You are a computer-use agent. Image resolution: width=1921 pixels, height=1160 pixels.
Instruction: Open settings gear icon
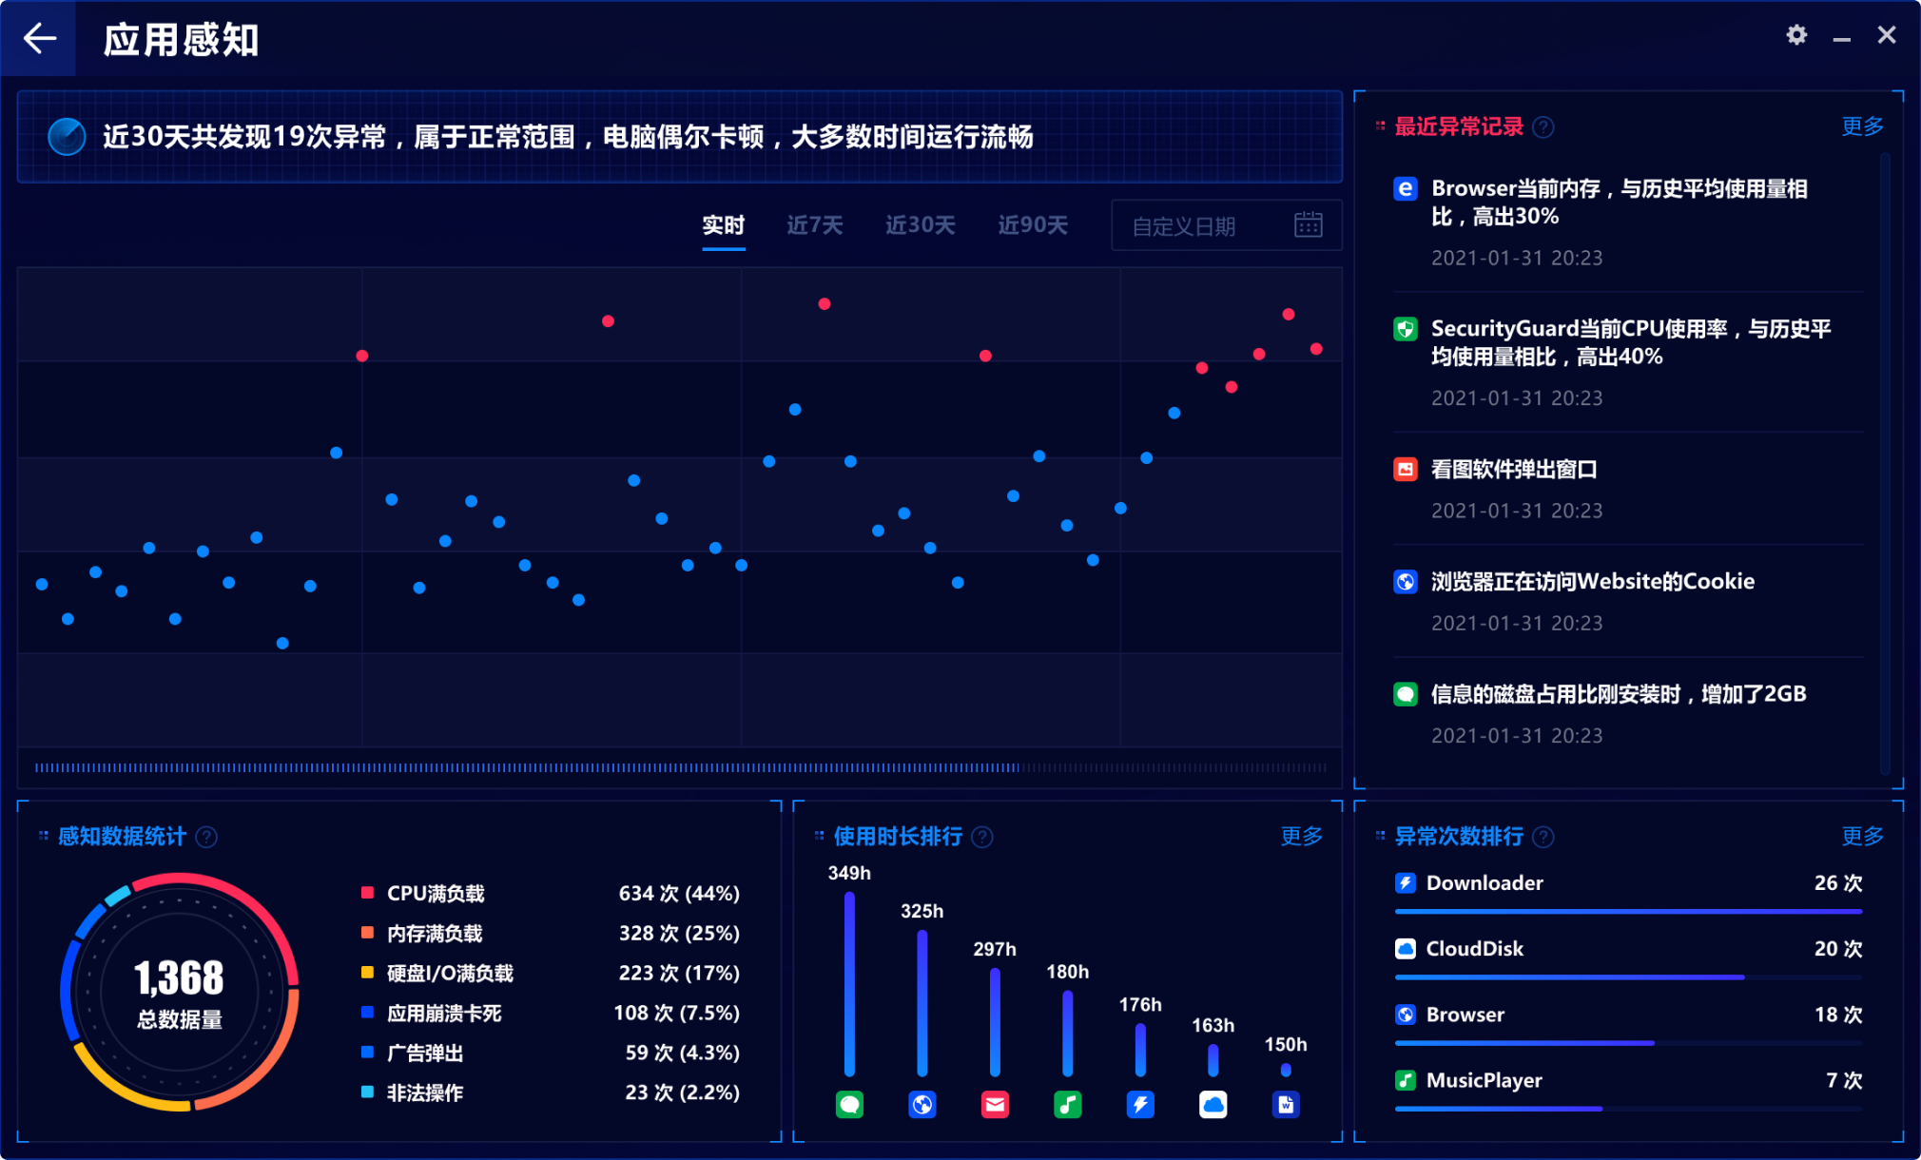click(1795, 35)
